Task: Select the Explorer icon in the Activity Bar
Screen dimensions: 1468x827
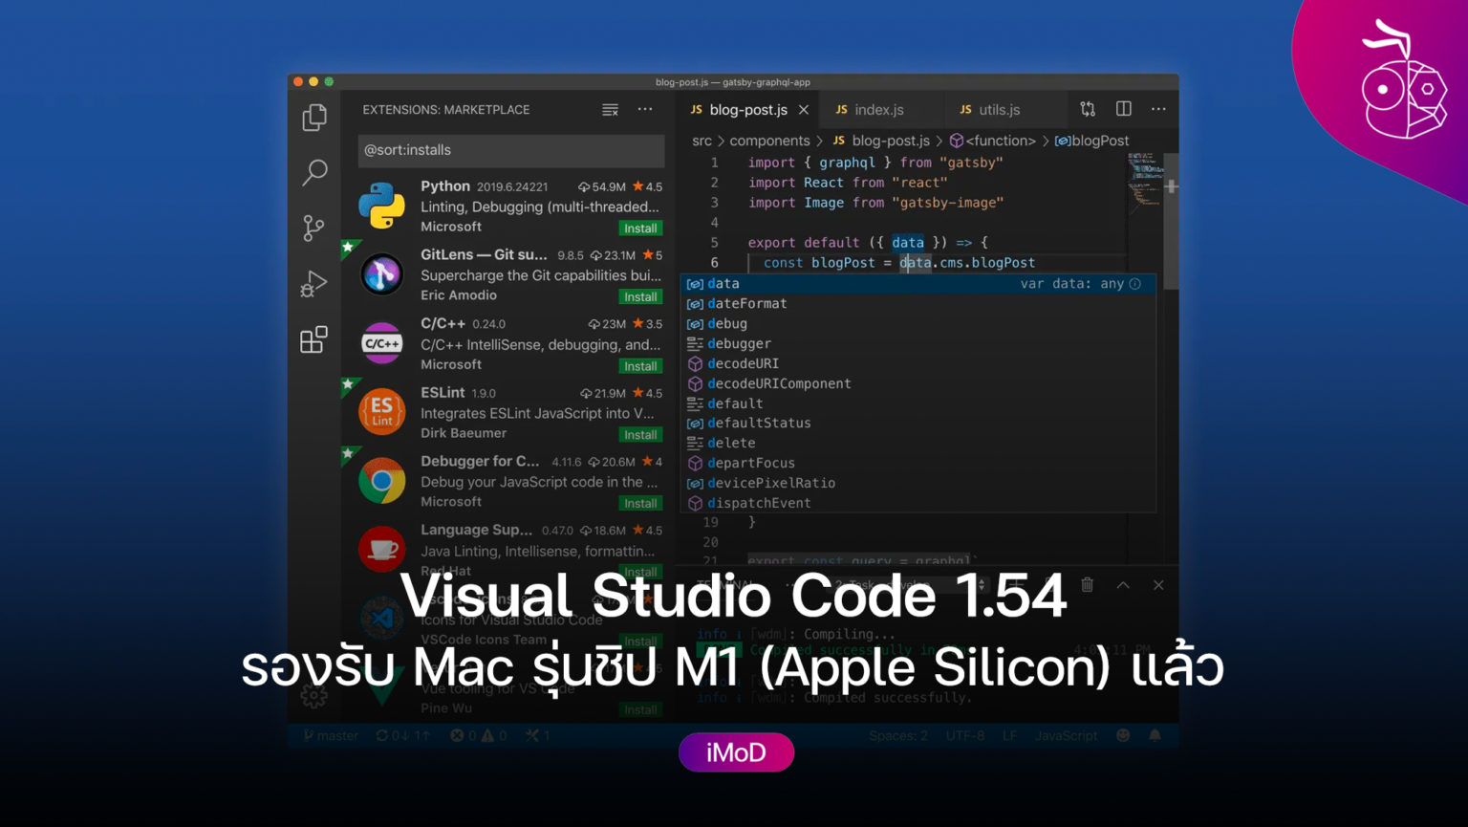Action: click(314, 117)
